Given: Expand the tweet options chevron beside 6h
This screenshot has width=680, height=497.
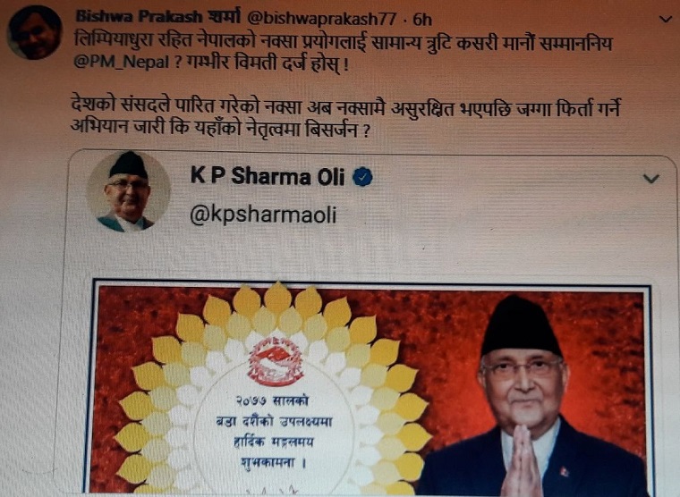Looking at the screenshot, I should (x=666, y=20).
